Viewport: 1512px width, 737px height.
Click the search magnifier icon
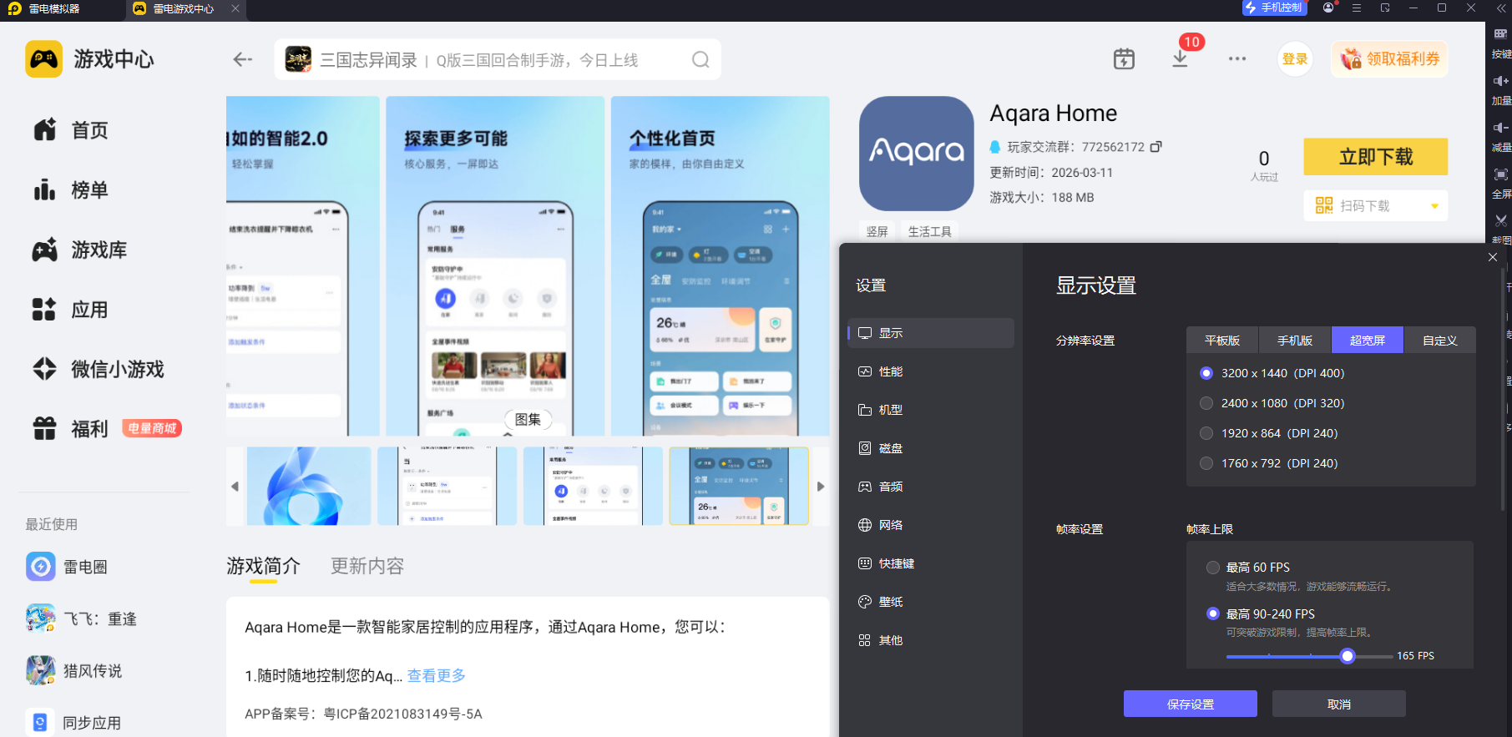click(700, 60)
